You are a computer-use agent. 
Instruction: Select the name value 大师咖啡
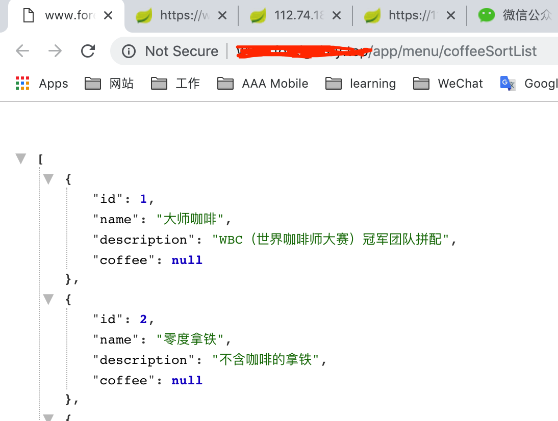pyautogui.click(x=190, y=219)
